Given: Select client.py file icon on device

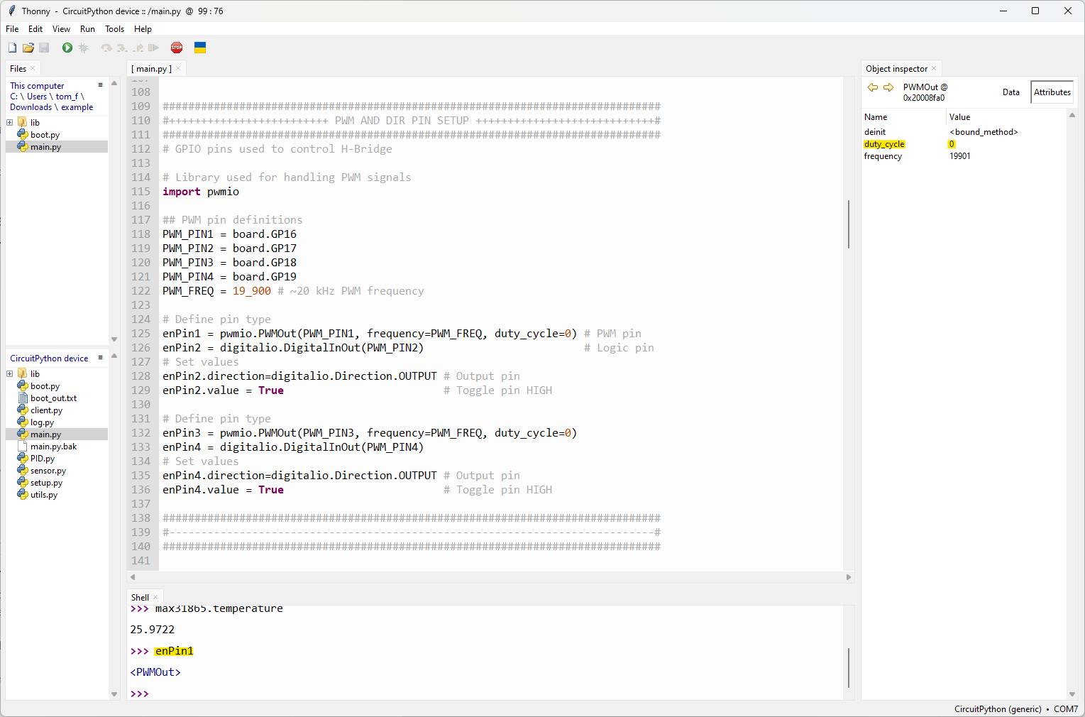Looking at the screenshot, I should (23, 410).
